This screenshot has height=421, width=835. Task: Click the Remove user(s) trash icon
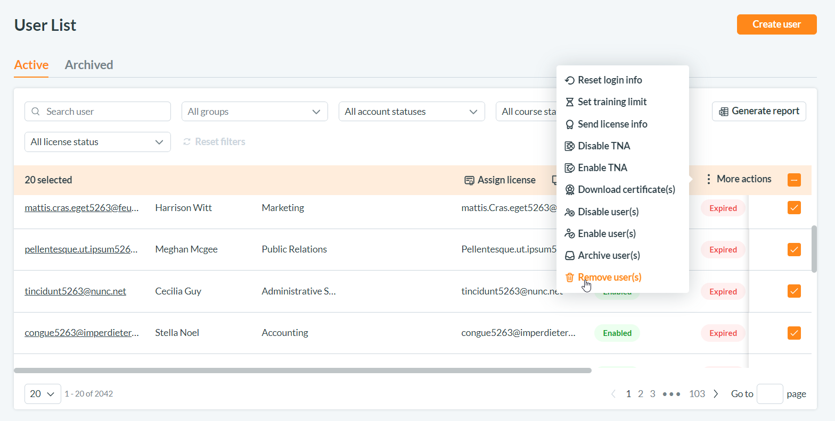pos(569,277)
